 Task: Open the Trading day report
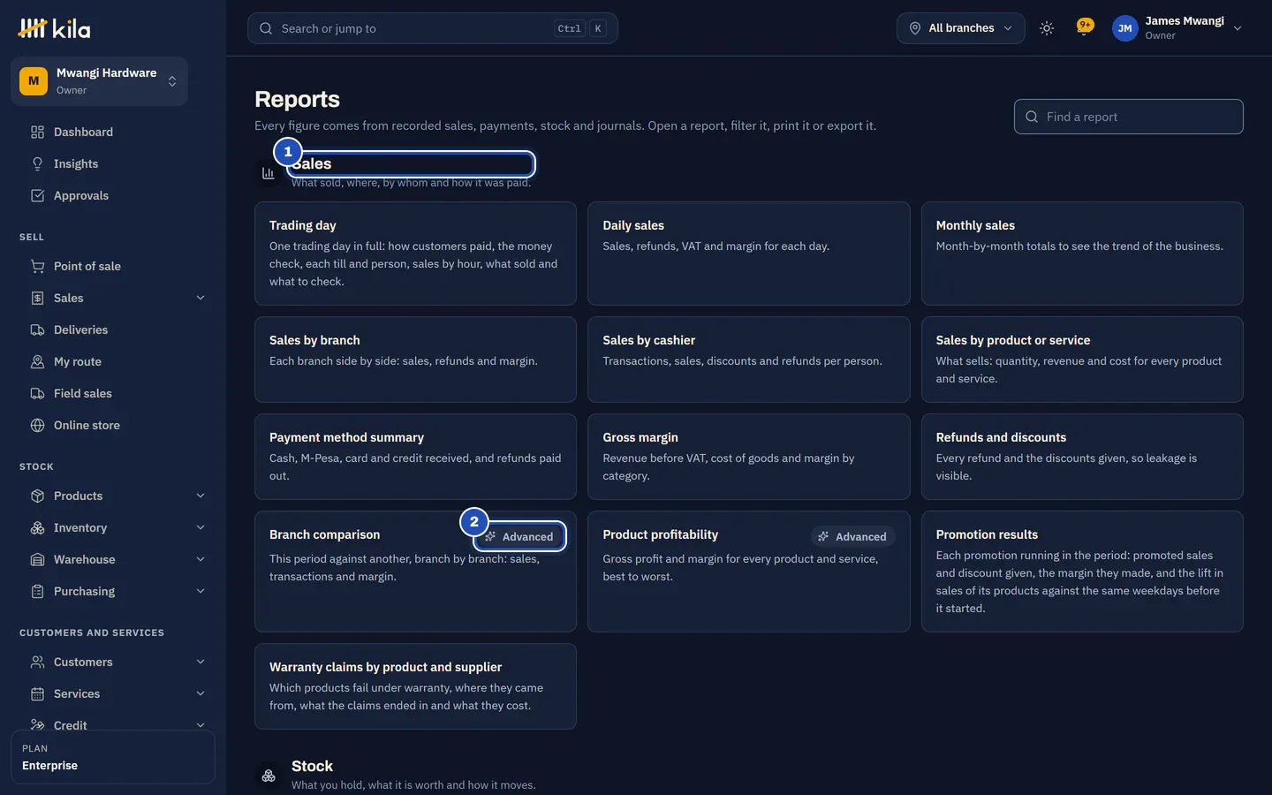click(415, 254)
